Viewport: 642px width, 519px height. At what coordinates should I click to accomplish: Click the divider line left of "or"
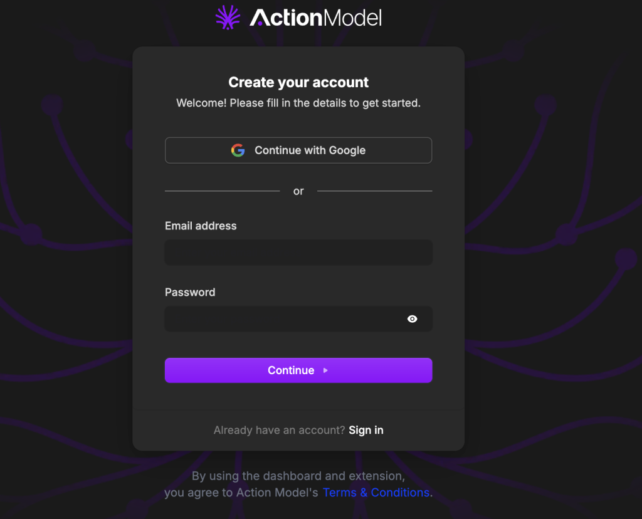tap(222, 191)
